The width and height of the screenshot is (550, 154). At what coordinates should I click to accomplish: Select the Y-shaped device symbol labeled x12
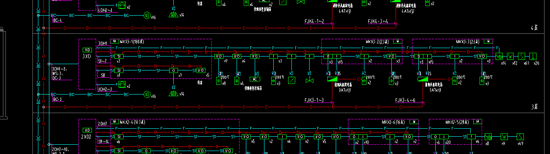(510, 56)
